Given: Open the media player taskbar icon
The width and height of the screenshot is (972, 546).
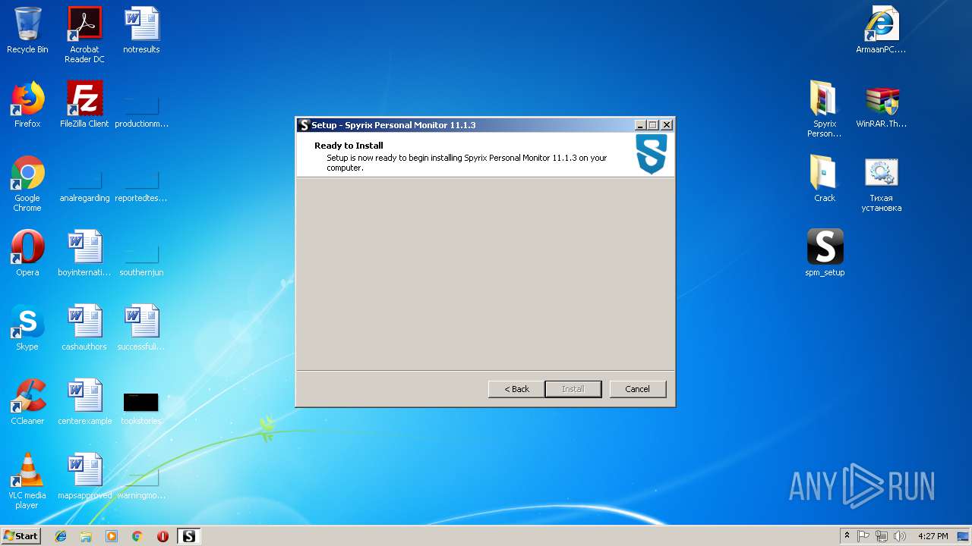Looking at the screenshot, I should click(x=112, y=536).
